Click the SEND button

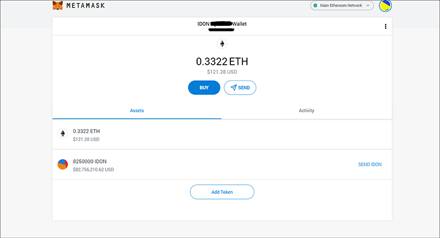coord(240,88)
